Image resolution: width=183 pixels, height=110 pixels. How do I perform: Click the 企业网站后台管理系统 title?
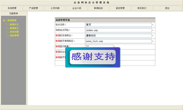coord(91,3)
